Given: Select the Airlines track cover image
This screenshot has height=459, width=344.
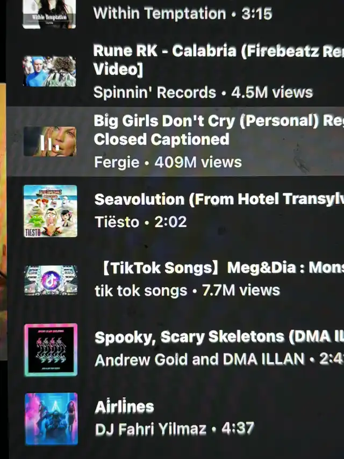Looking at the screenshot, I should tap(51, 419).
